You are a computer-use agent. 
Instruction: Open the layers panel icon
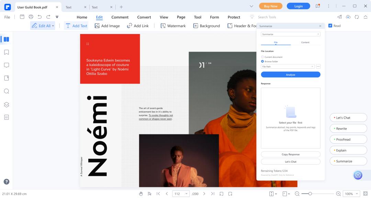coord(6,104)
